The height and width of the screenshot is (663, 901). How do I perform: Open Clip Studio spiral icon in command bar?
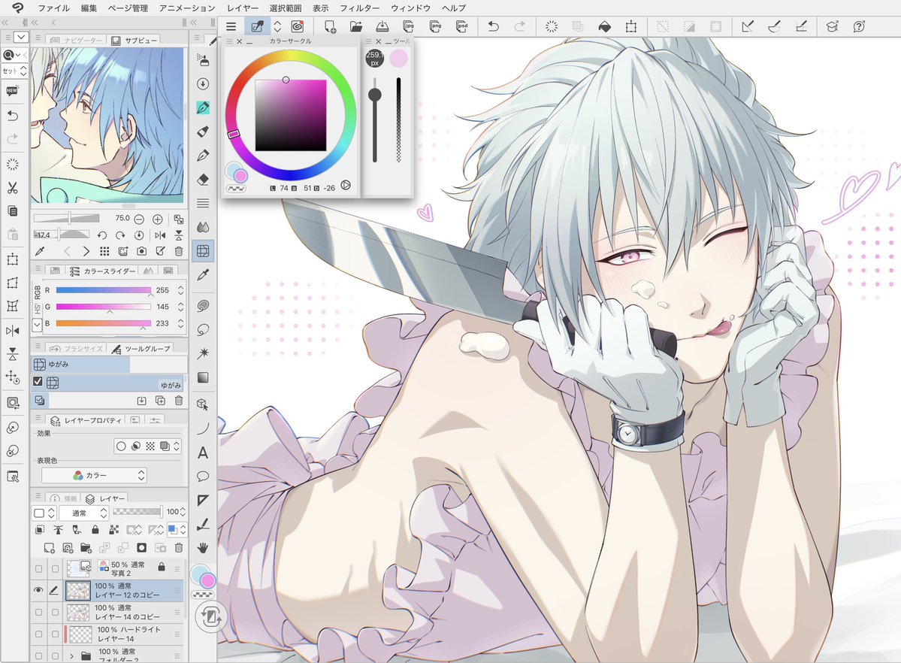coord(297,26)
